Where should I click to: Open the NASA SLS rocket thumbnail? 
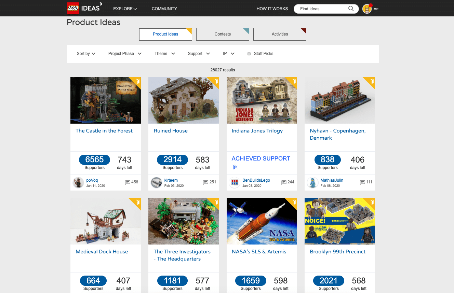tap(262, 221)
